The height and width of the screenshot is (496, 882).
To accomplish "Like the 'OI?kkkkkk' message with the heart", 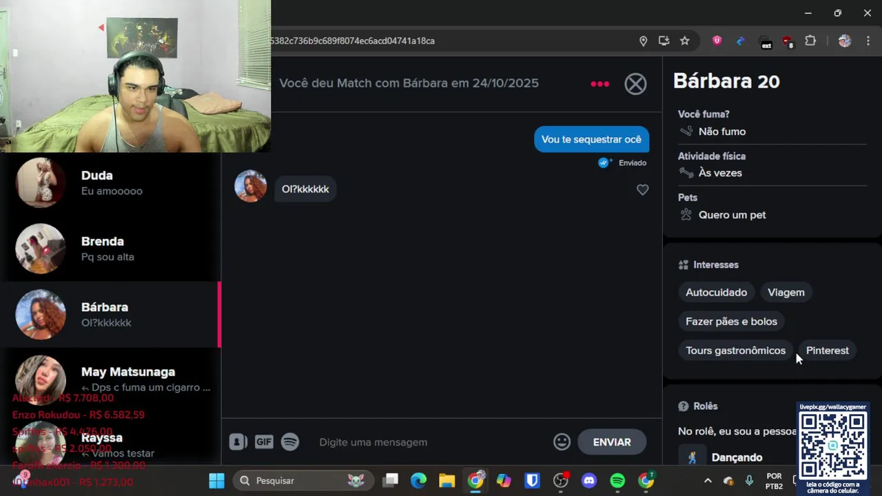I will tap(642, 189).
